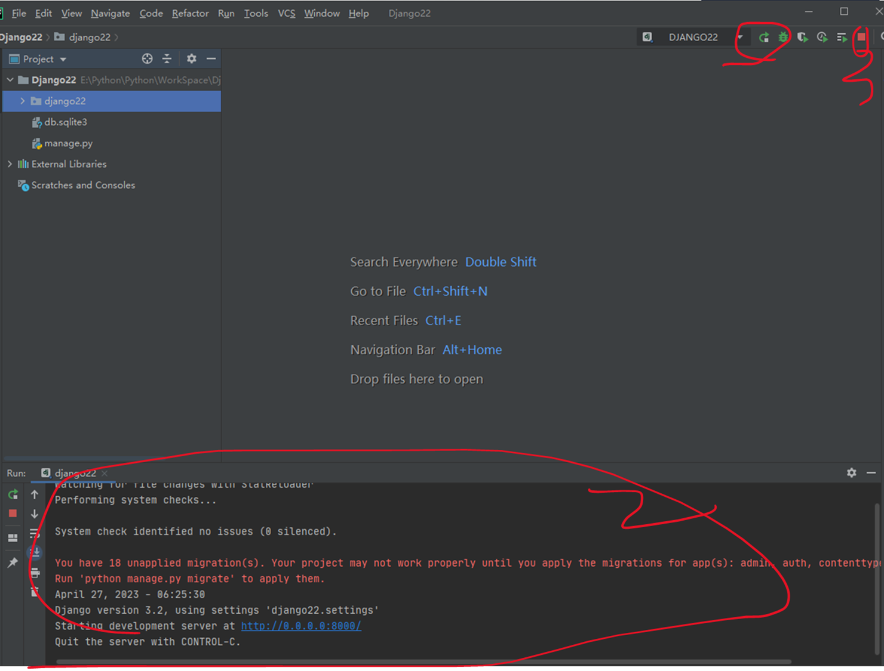
Task: Open the http://0.0.0.0:8000/ server link
Action: 301,626
